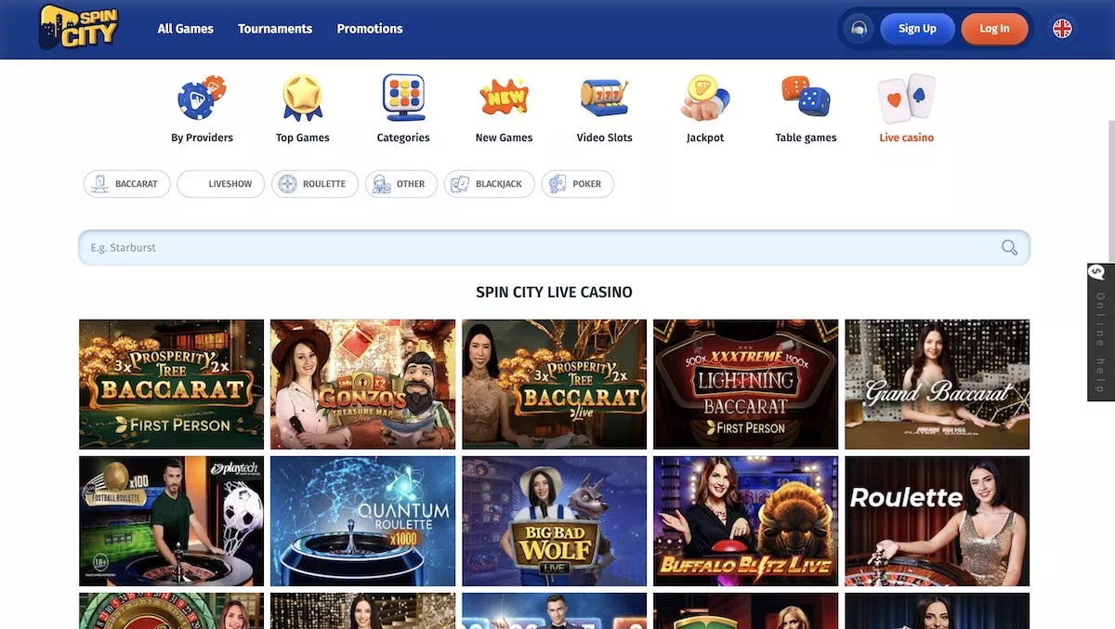Open the Categories grid icon
The image size is (1115, 629).
click(x=403, y=98)
